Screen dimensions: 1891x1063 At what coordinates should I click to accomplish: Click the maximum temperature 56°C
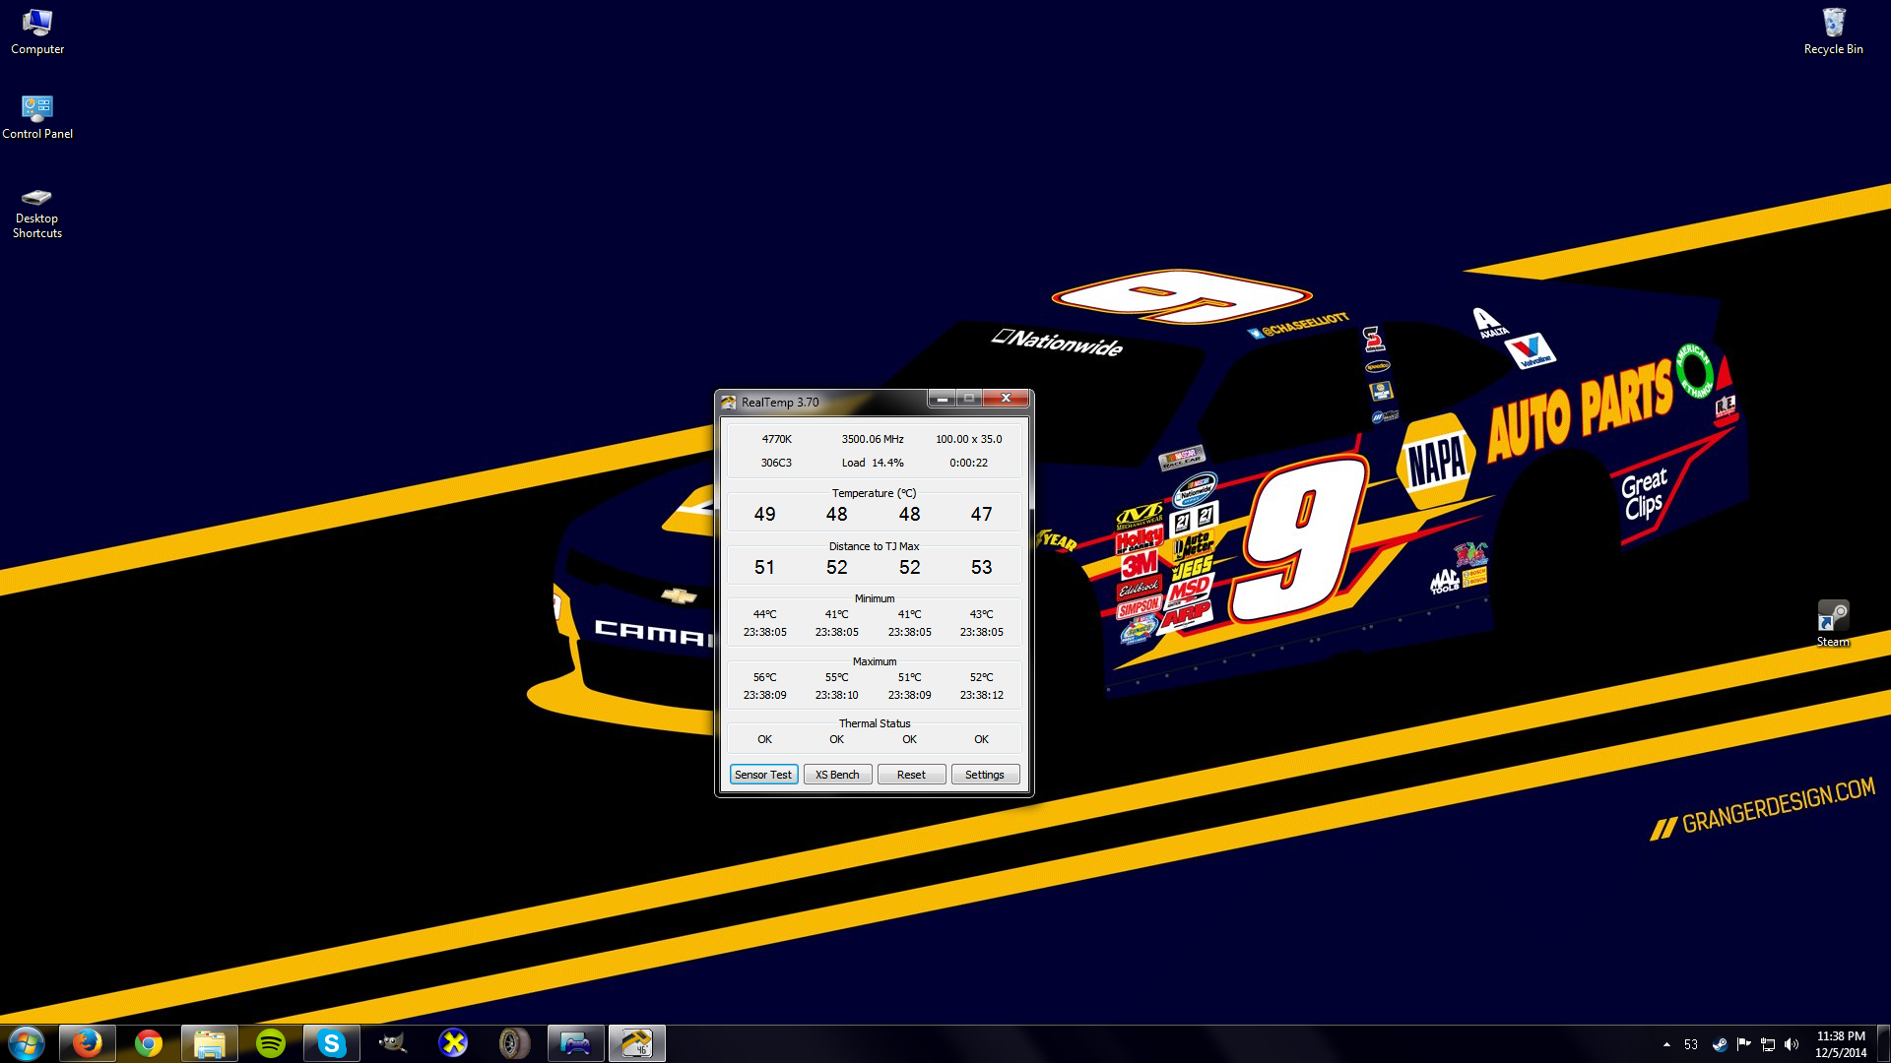tap(764, 677)
